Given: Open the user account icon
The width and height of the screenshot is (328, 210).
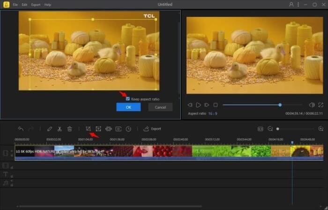Looking at the screenshot, I should click(291, 4).
